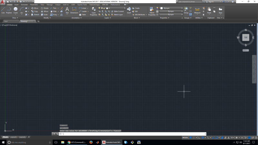
Task: Click the Match Layer button
Action: click(x=117, y=15)
